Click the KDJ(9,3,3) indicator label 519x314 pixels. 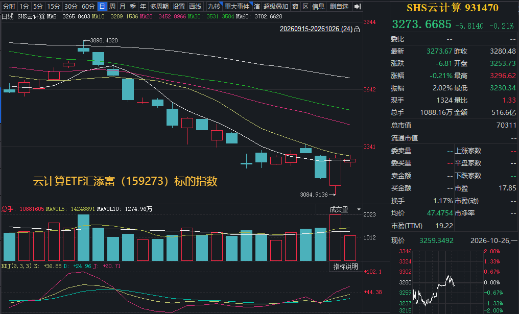click(16, 266)
